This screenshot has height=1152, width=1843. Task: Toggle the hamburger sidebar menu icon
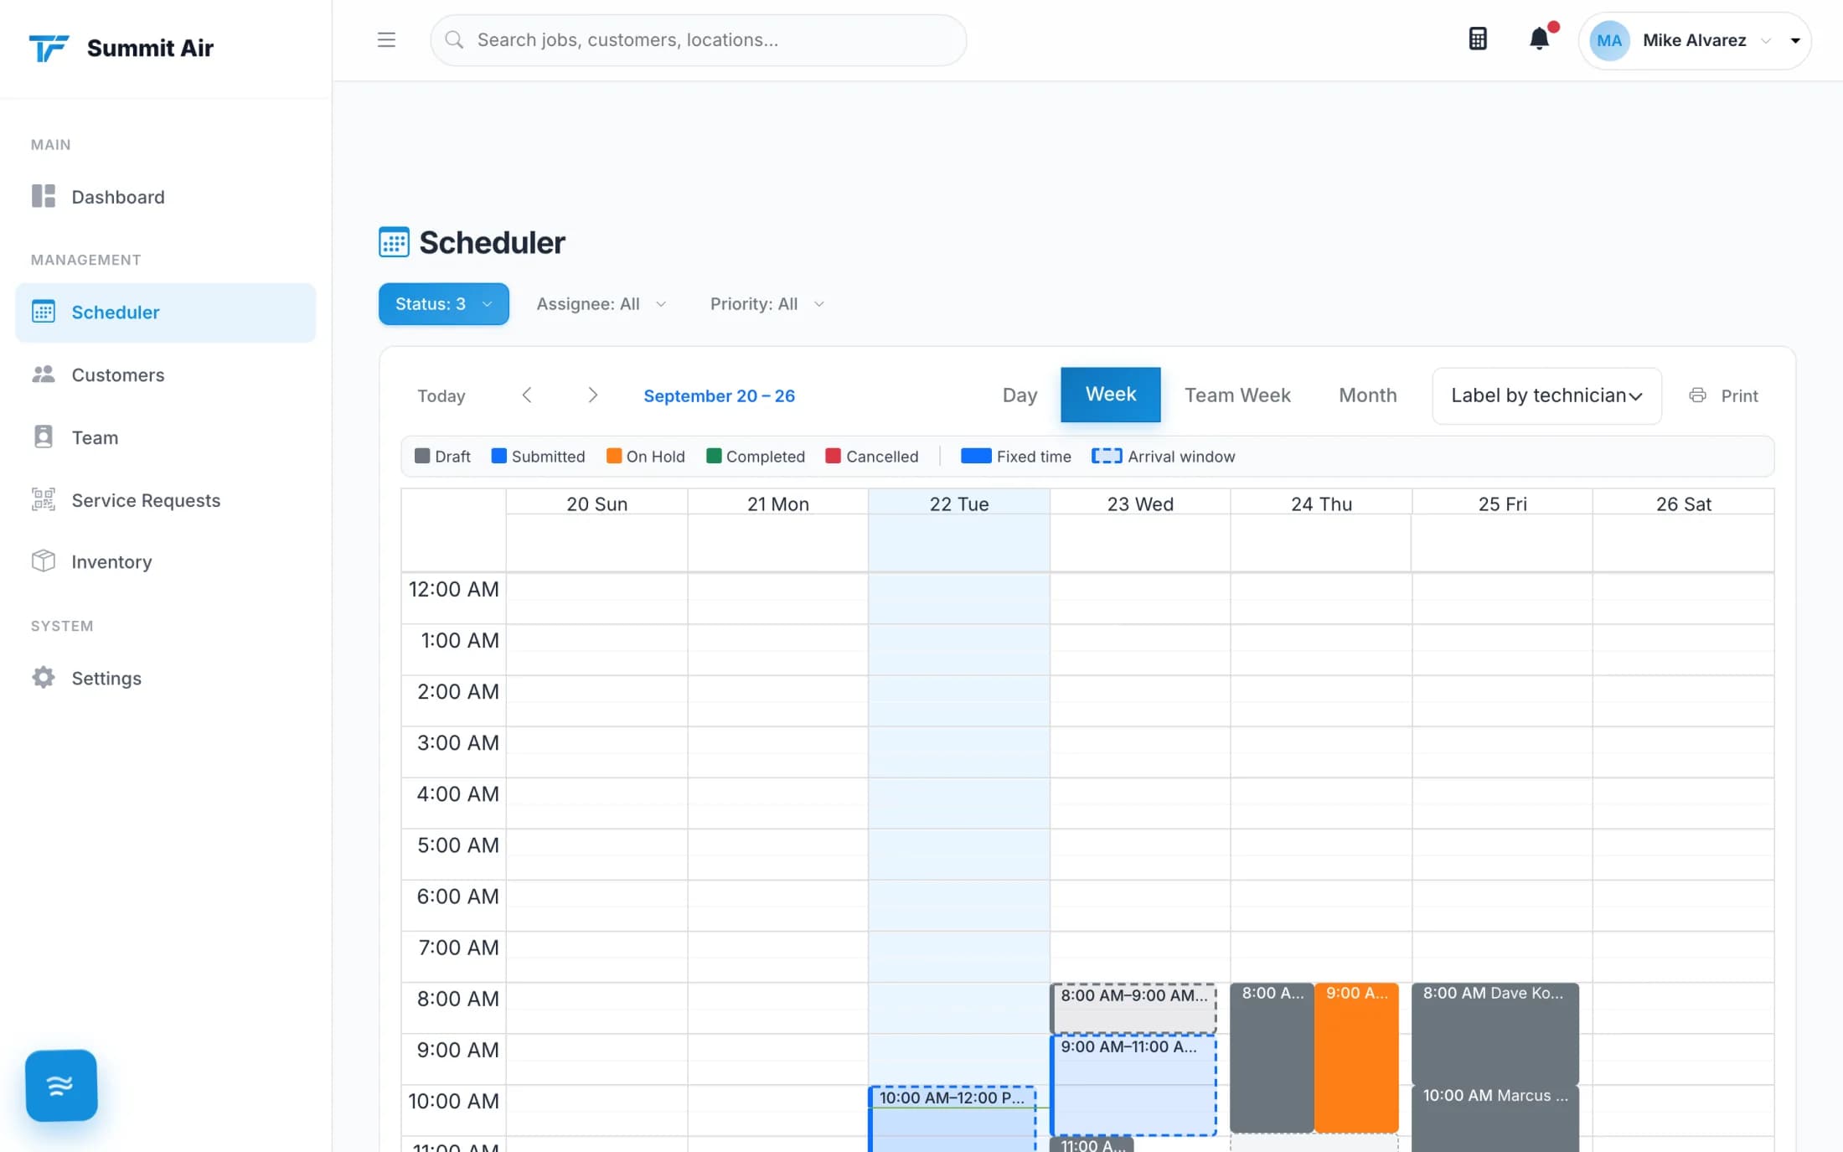click(x=386, y=39)
